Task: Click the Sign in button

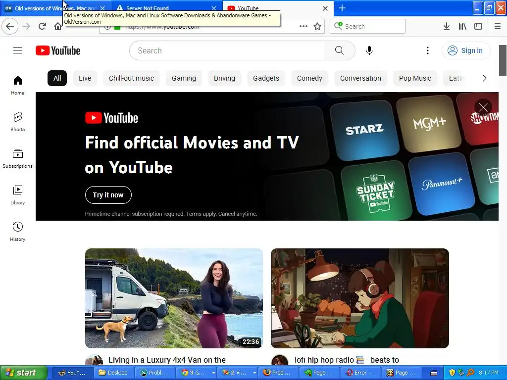Action: (466, 50)
